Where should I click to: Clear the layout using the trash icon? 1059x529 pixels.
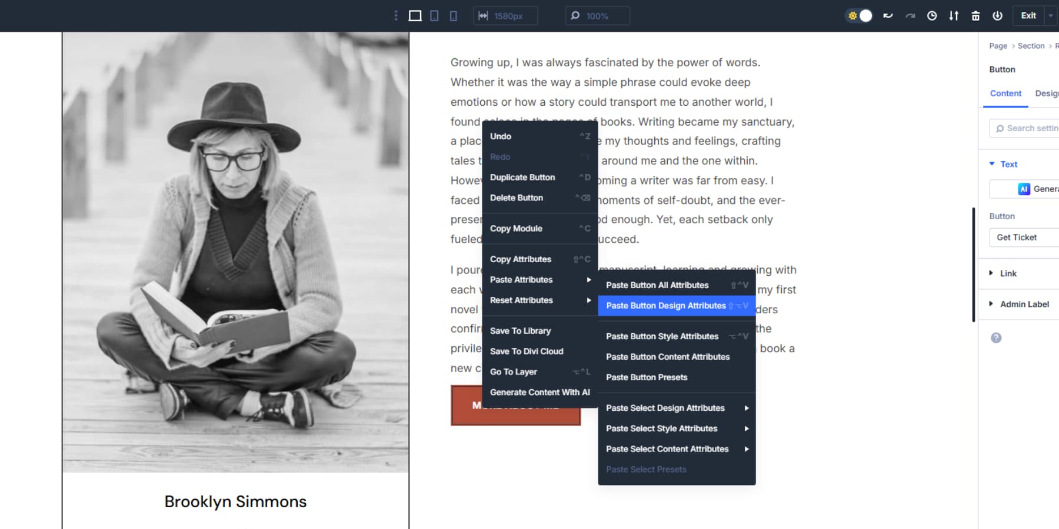(975, 16)
